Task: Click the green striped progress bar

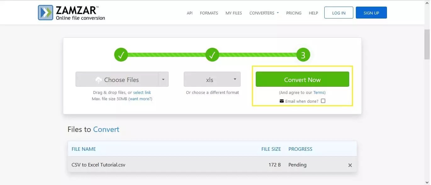Action: click(167, 54)
